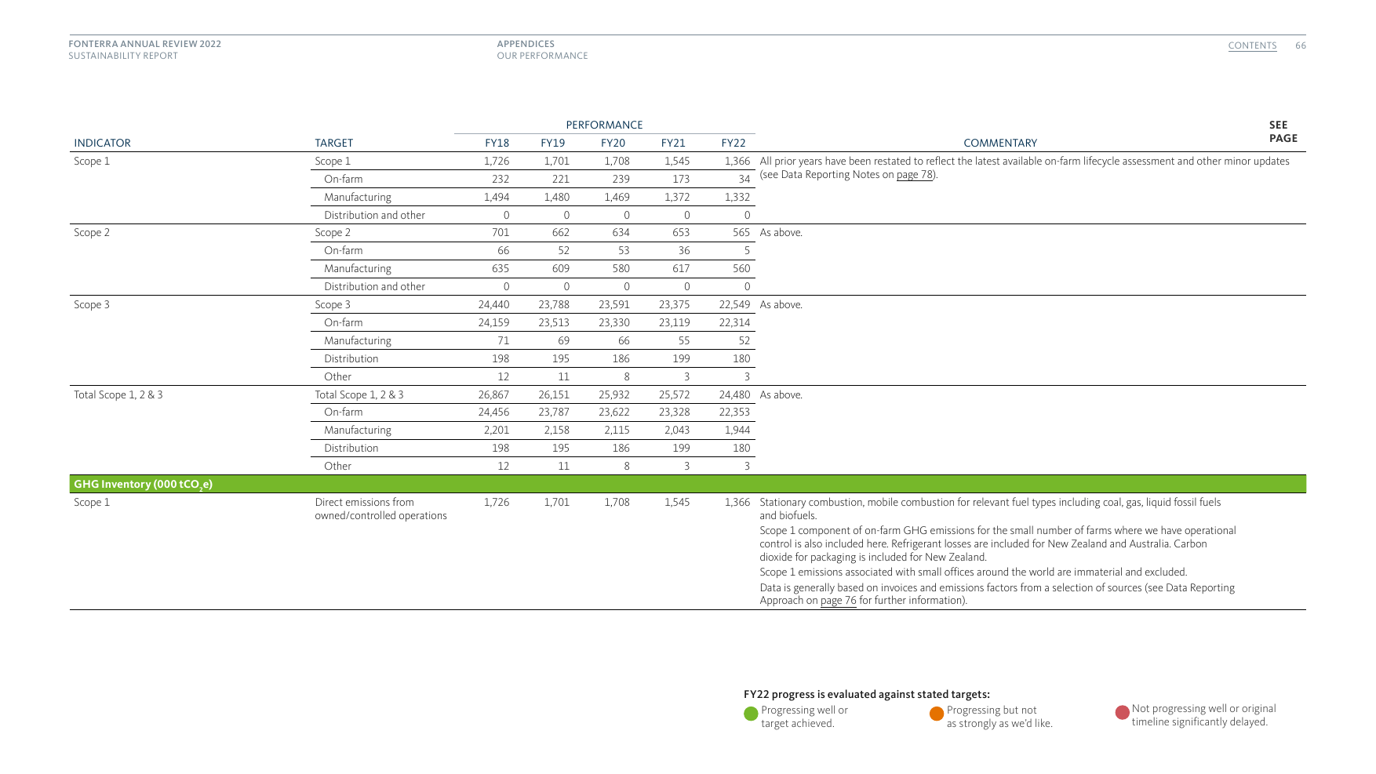The width and height of the screenshot is (1376, 774).
Task: Click the Scope 2 FY18 value 701
Action: tap(501, 232)
